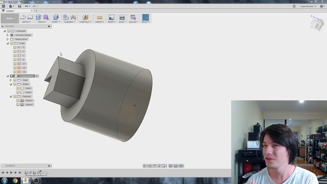Collapse the Browser panel arrow
Viewport: 327px width, 184px height.
2,26
